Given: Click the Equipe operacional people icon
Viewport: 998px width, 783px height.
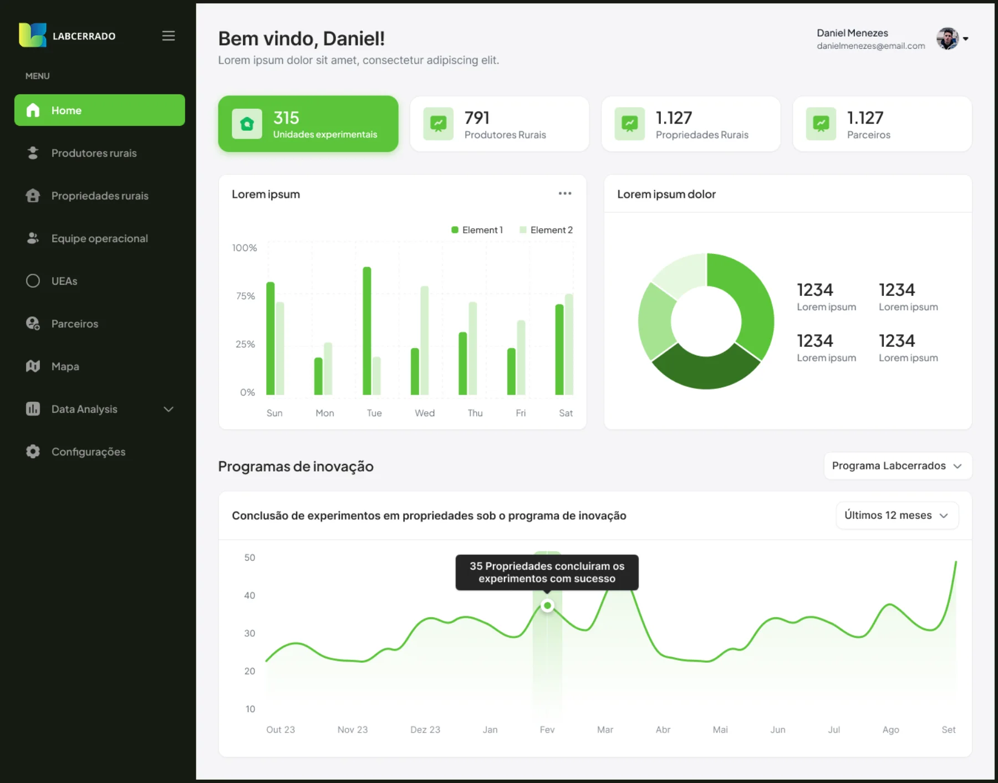Looking at the screenshot, I should pos(33,238).
